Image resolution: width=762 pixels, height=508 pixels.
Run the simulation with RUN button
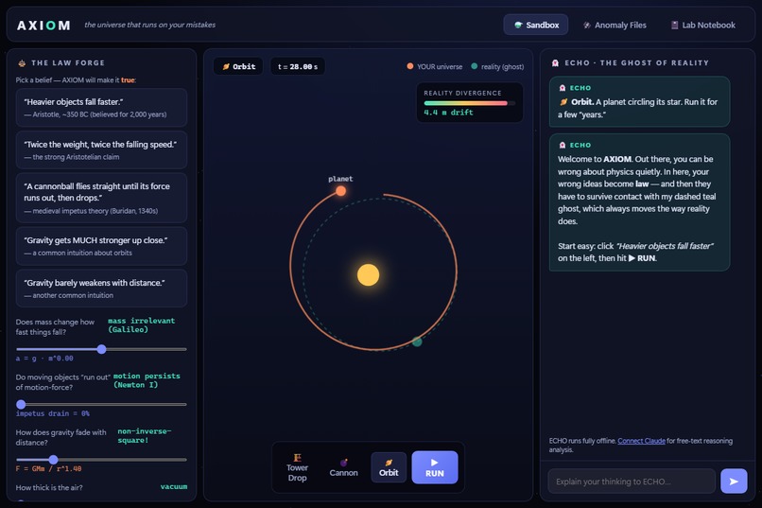435,467
